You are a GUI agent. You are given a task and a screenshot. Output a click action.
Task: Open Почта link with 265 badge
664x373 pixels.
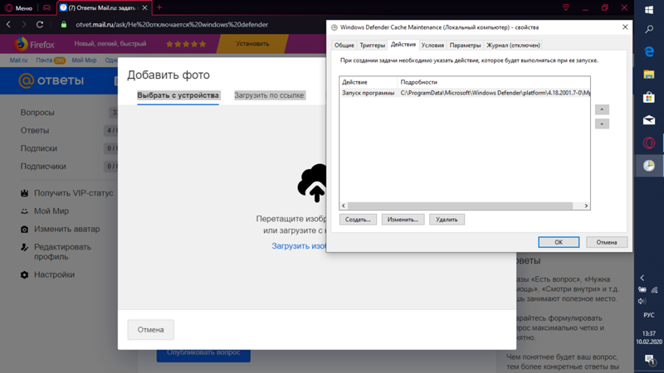51,60
